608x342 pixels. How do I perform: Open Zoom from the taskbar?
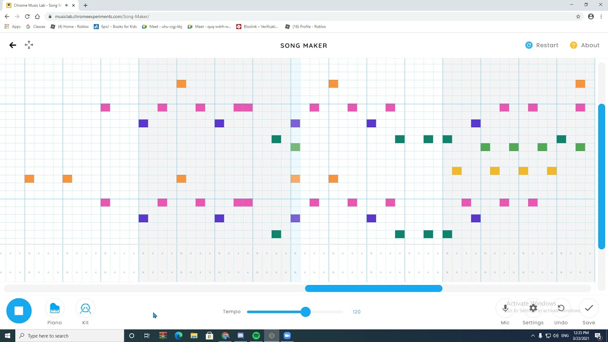tap(287, 336)
